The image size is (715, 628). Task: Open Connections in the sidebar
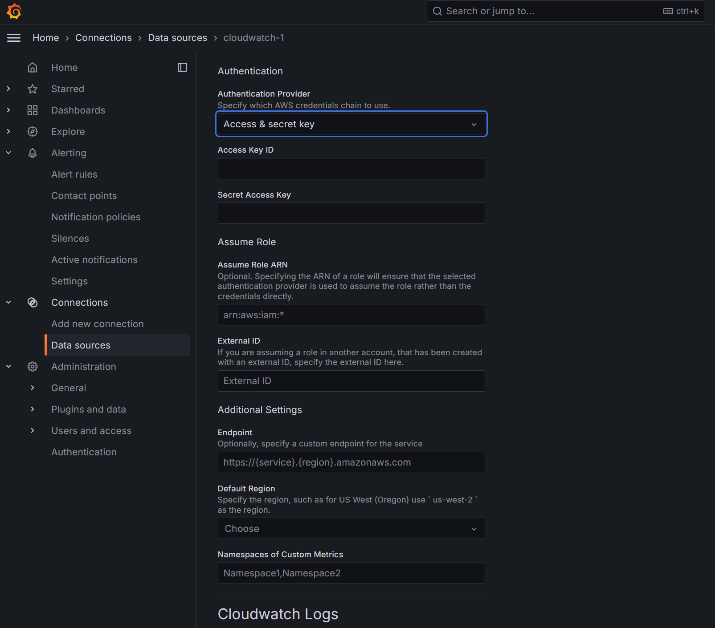[79, 303]
